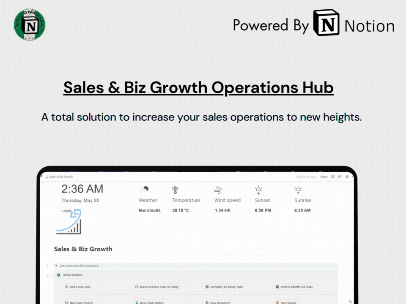Favorite the page with the star icon

pyautogui.click(x=347, y=176)
